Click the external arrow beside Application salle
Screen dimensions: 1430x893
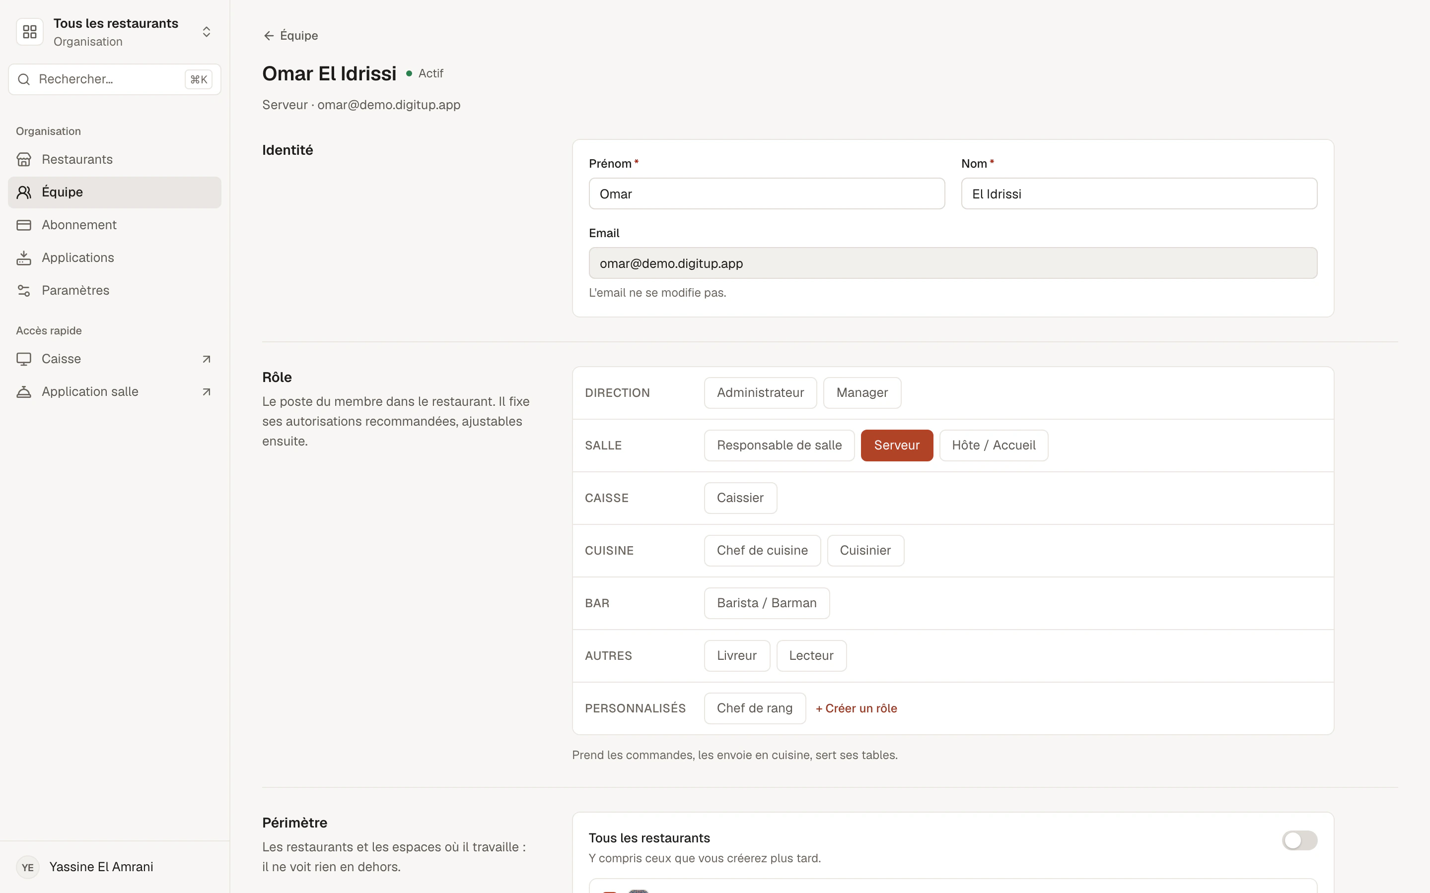(x=206, y=391)
